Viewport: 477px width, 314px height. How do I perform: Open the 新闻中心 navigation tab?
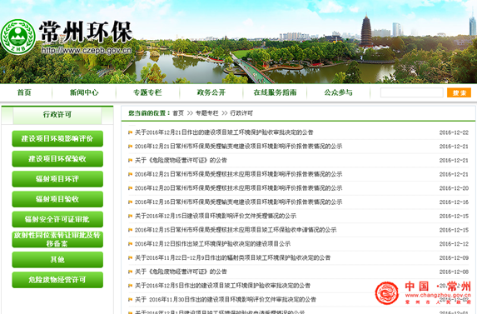click(84, 92)
